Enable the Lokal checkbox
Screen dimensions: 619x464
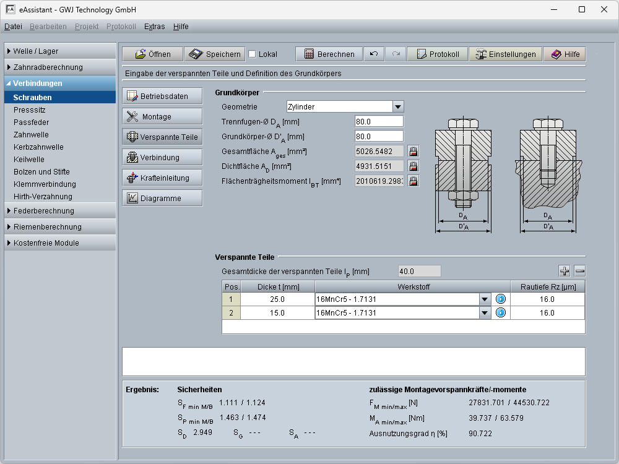tap(252, 54)
